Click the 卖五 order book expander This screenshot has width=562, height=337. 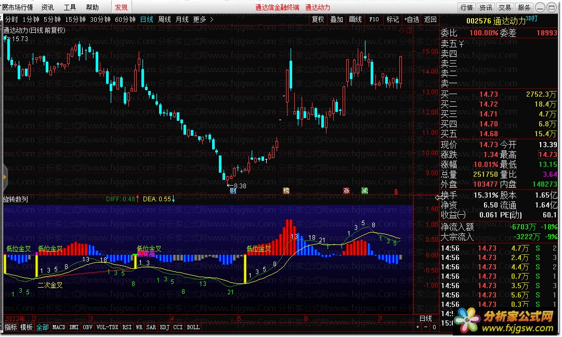point(453,44)
